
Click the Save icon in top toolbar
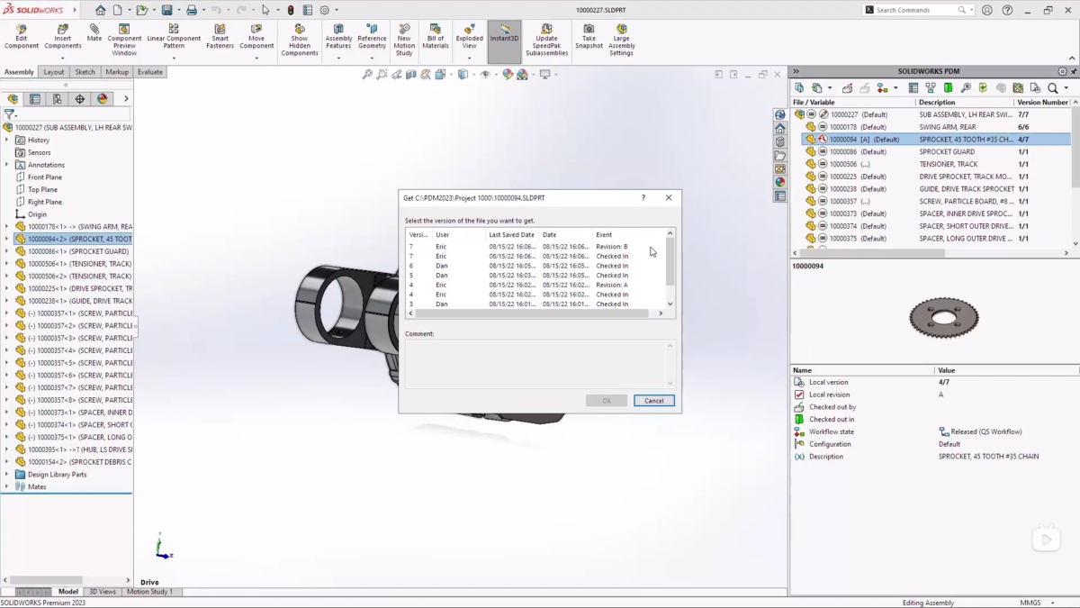[x=166, y=10]
